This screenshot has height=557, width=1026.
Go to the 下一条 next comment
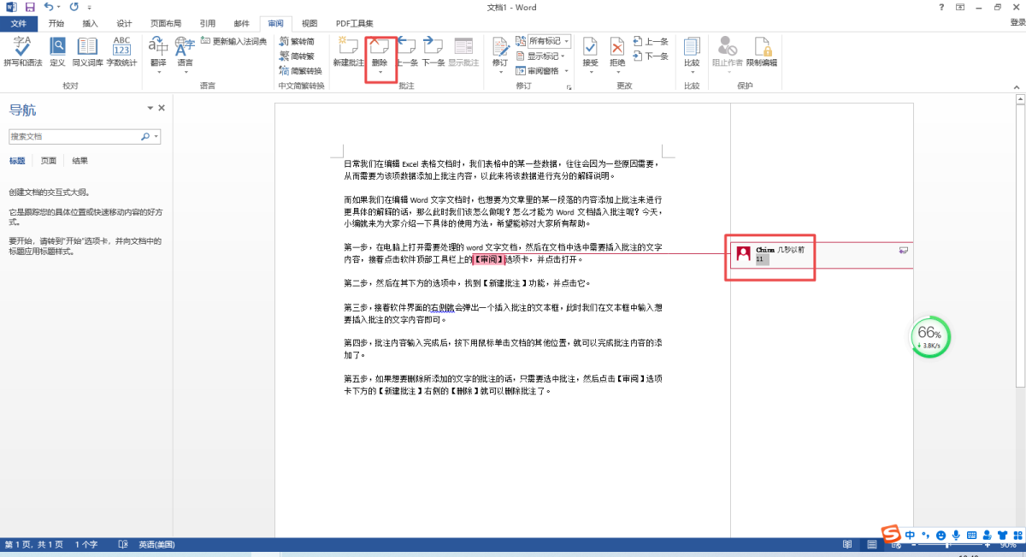pyautogui.click(x=433, y=49)
